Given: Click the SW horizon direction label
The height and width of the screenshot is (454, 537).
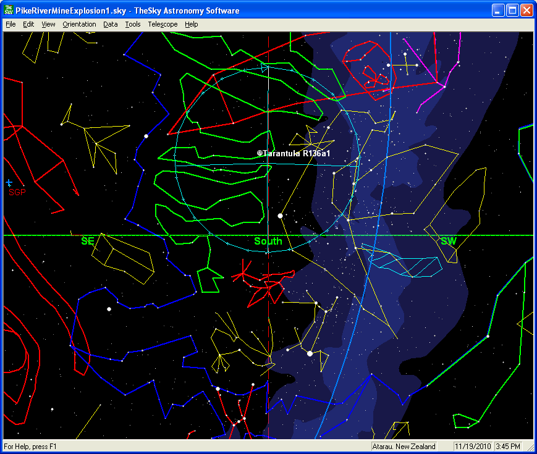Looking at the screenshot, I should click(x=448, y=242).
